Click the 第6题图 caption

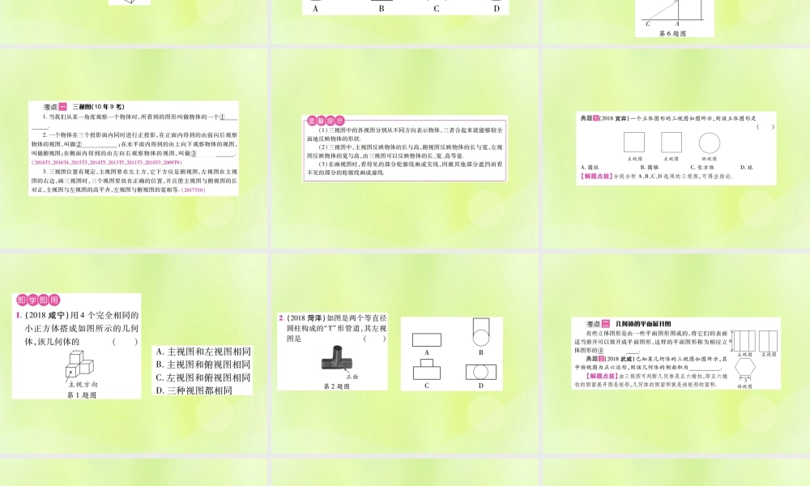tap(673, 33)
